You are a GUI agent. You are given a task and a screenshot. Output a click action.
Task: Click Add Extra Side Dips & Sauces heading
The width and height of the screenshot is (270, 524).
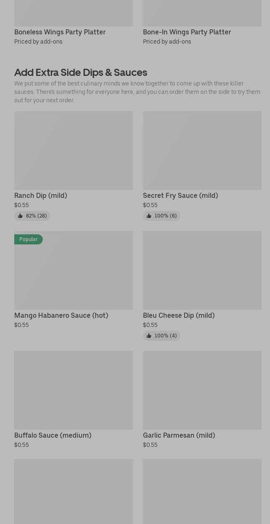point(80,72)
